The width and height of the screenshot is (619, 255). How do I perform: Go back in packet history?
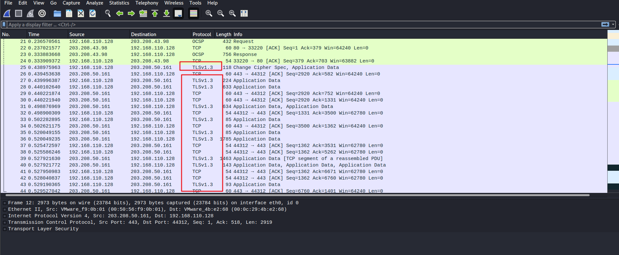coord(120,13)
